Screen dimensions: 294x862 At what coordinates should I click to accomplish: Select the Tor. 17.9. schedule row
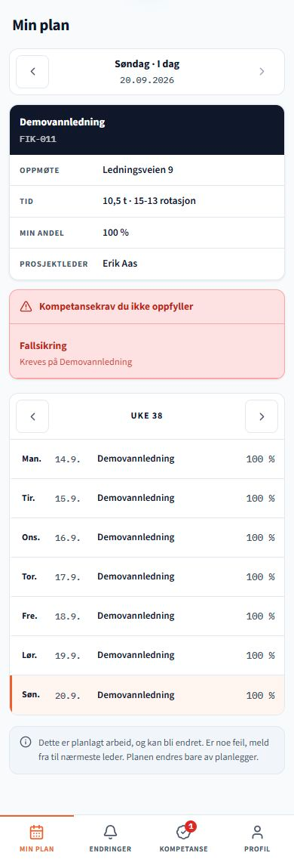(147, 577)
